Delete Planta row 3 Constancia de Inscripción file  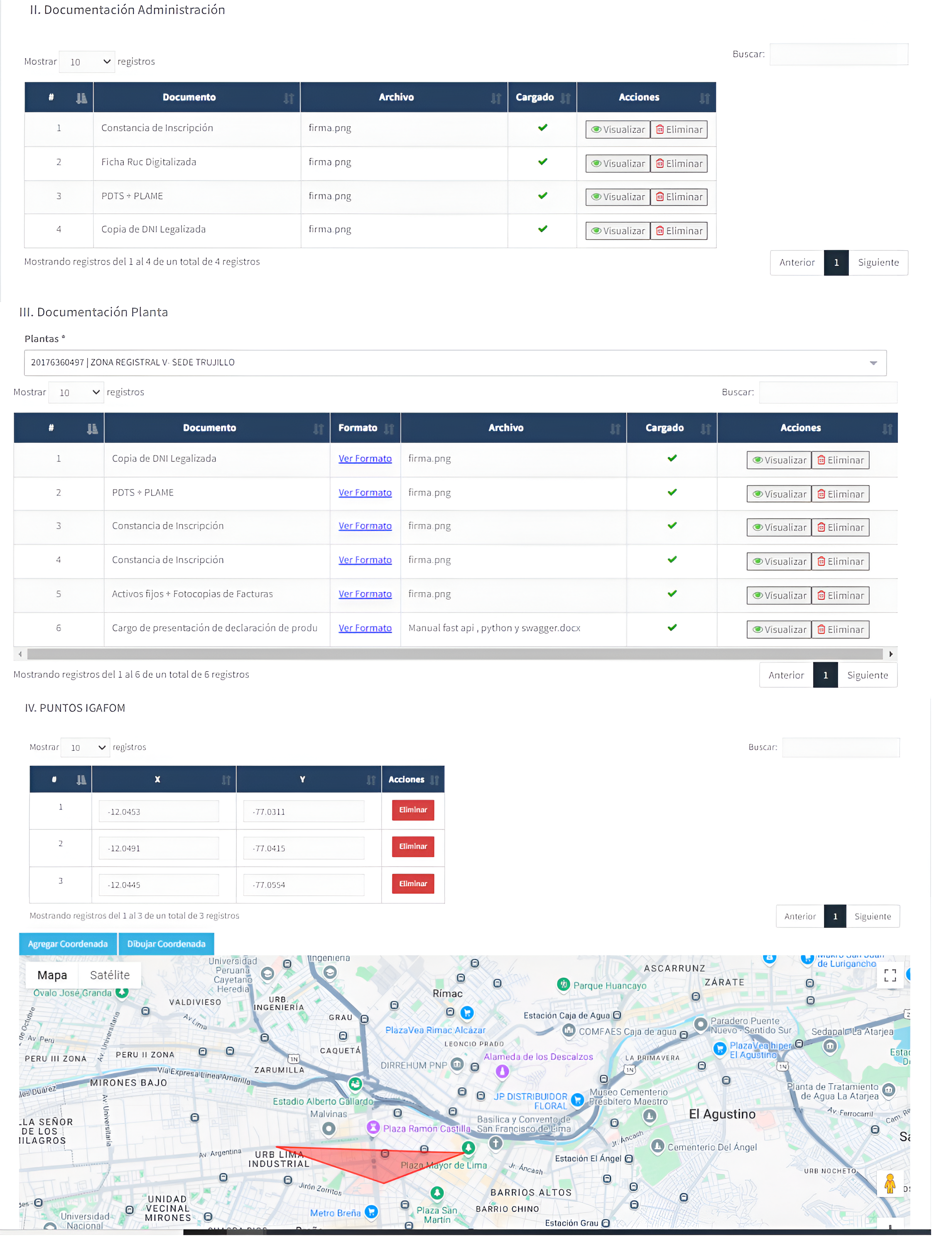[840, 527]
